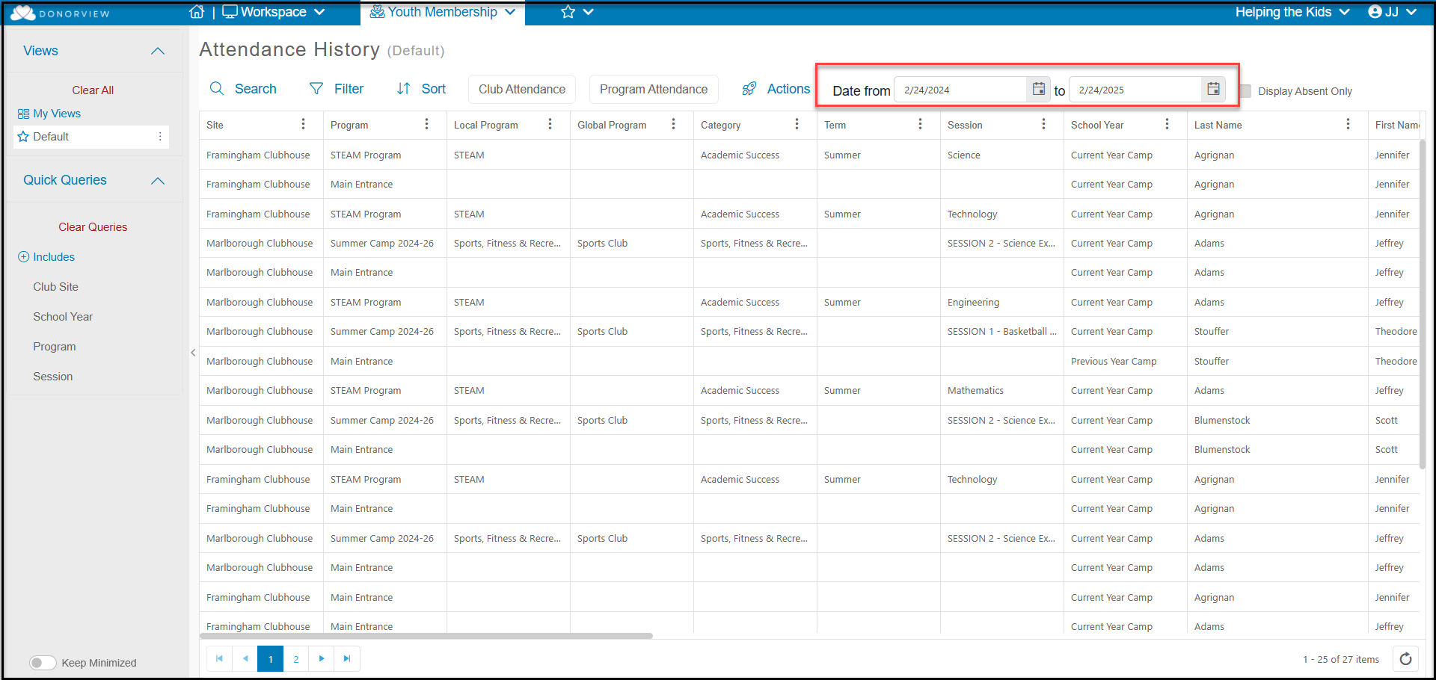The image size is (1436, 680).
Task: Open the Filter tool
Action: (x=337, y=89)
